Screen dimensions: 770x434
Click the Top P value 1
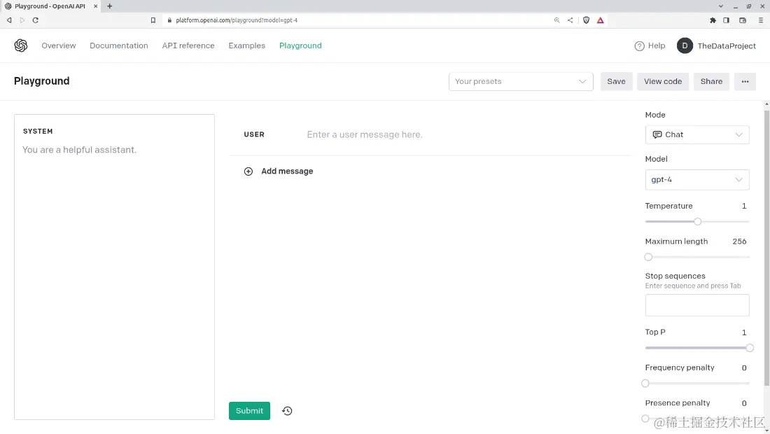pyautogui.click(x=744, y=332)
